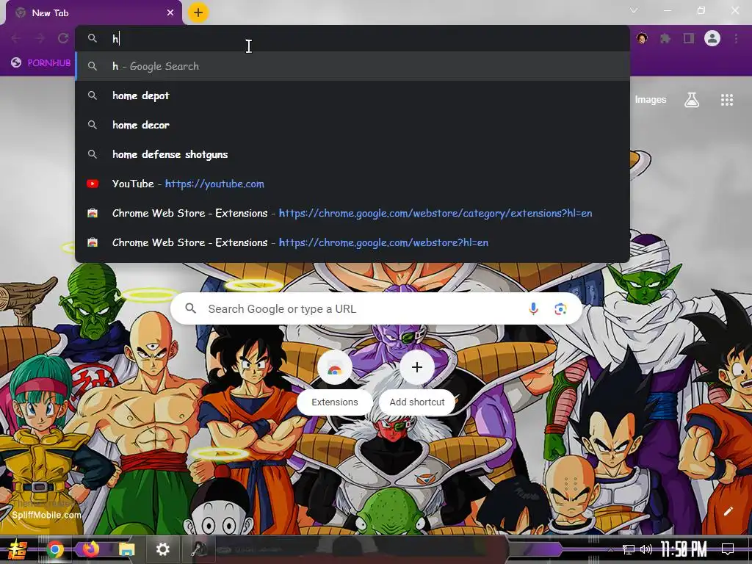Select the New Tab tab
The width and height of the screenshot is (752, 564).
coord(94,13)
